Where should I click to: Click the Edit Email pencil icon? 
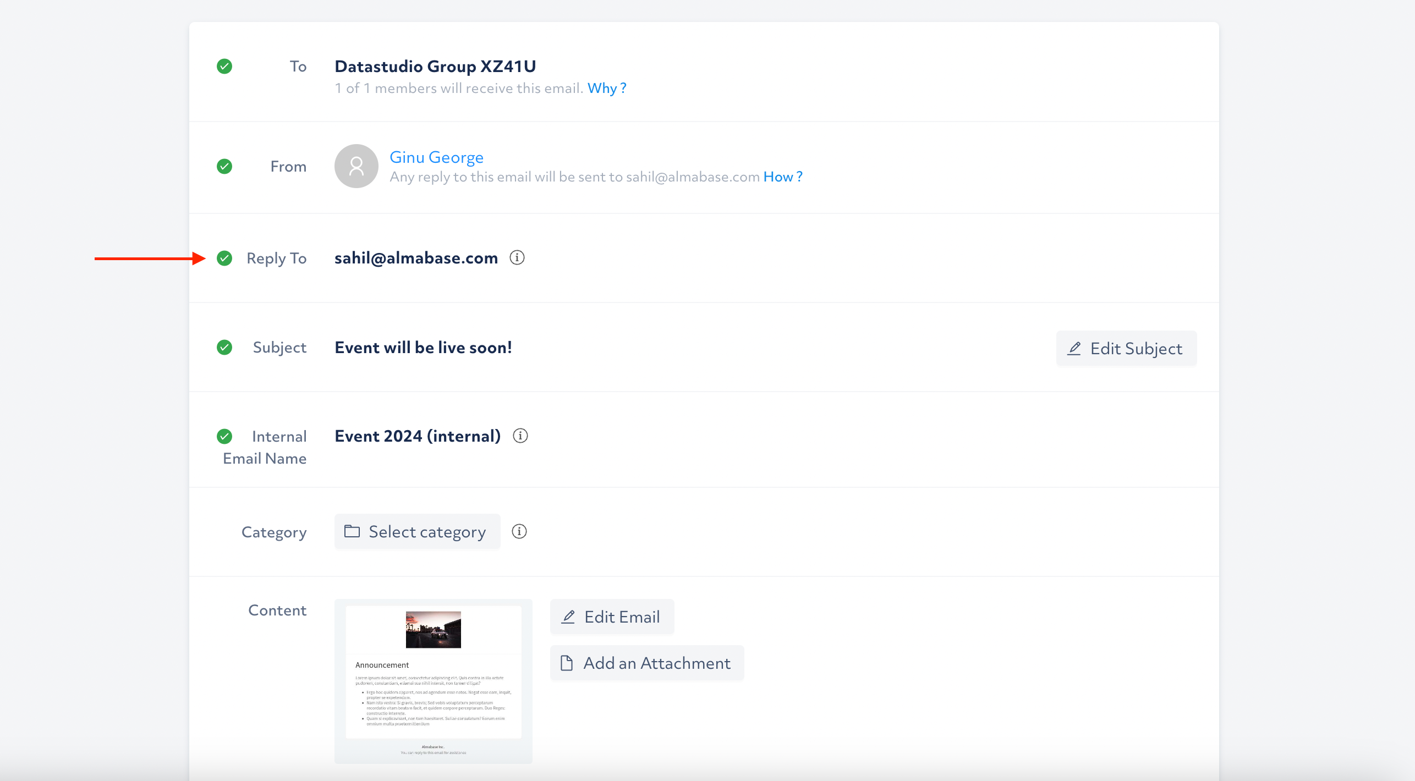568,615
